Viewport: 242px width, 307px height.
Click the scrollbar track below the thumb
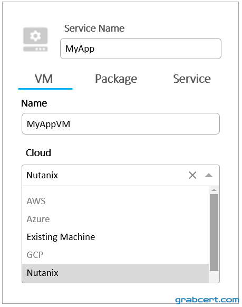[214, 276]
